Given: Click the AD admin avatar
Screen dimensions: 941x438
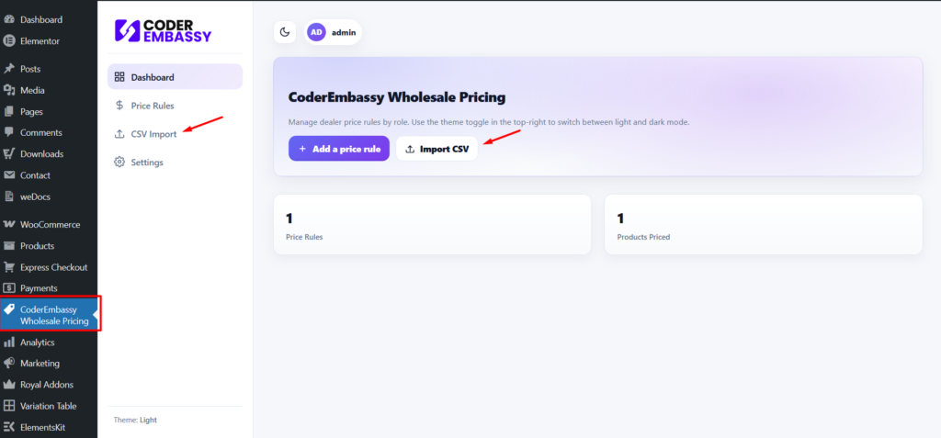Looking at the screenshot, I should [x=316, y=32].
